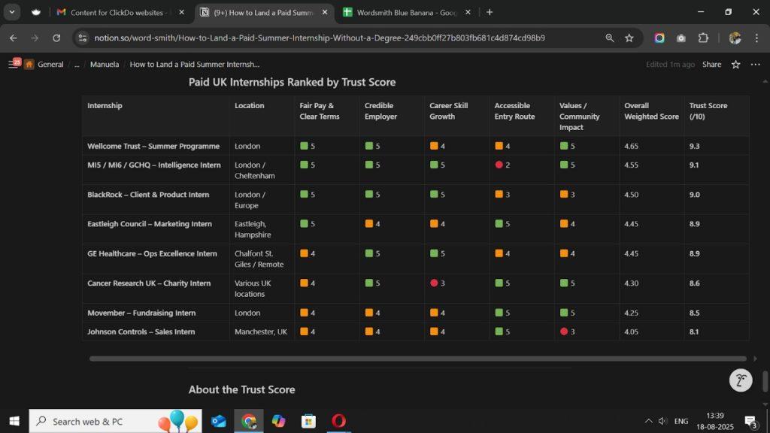Close the Gmail ClickDo tab
The image size is (770, 433).
(182, 12)
